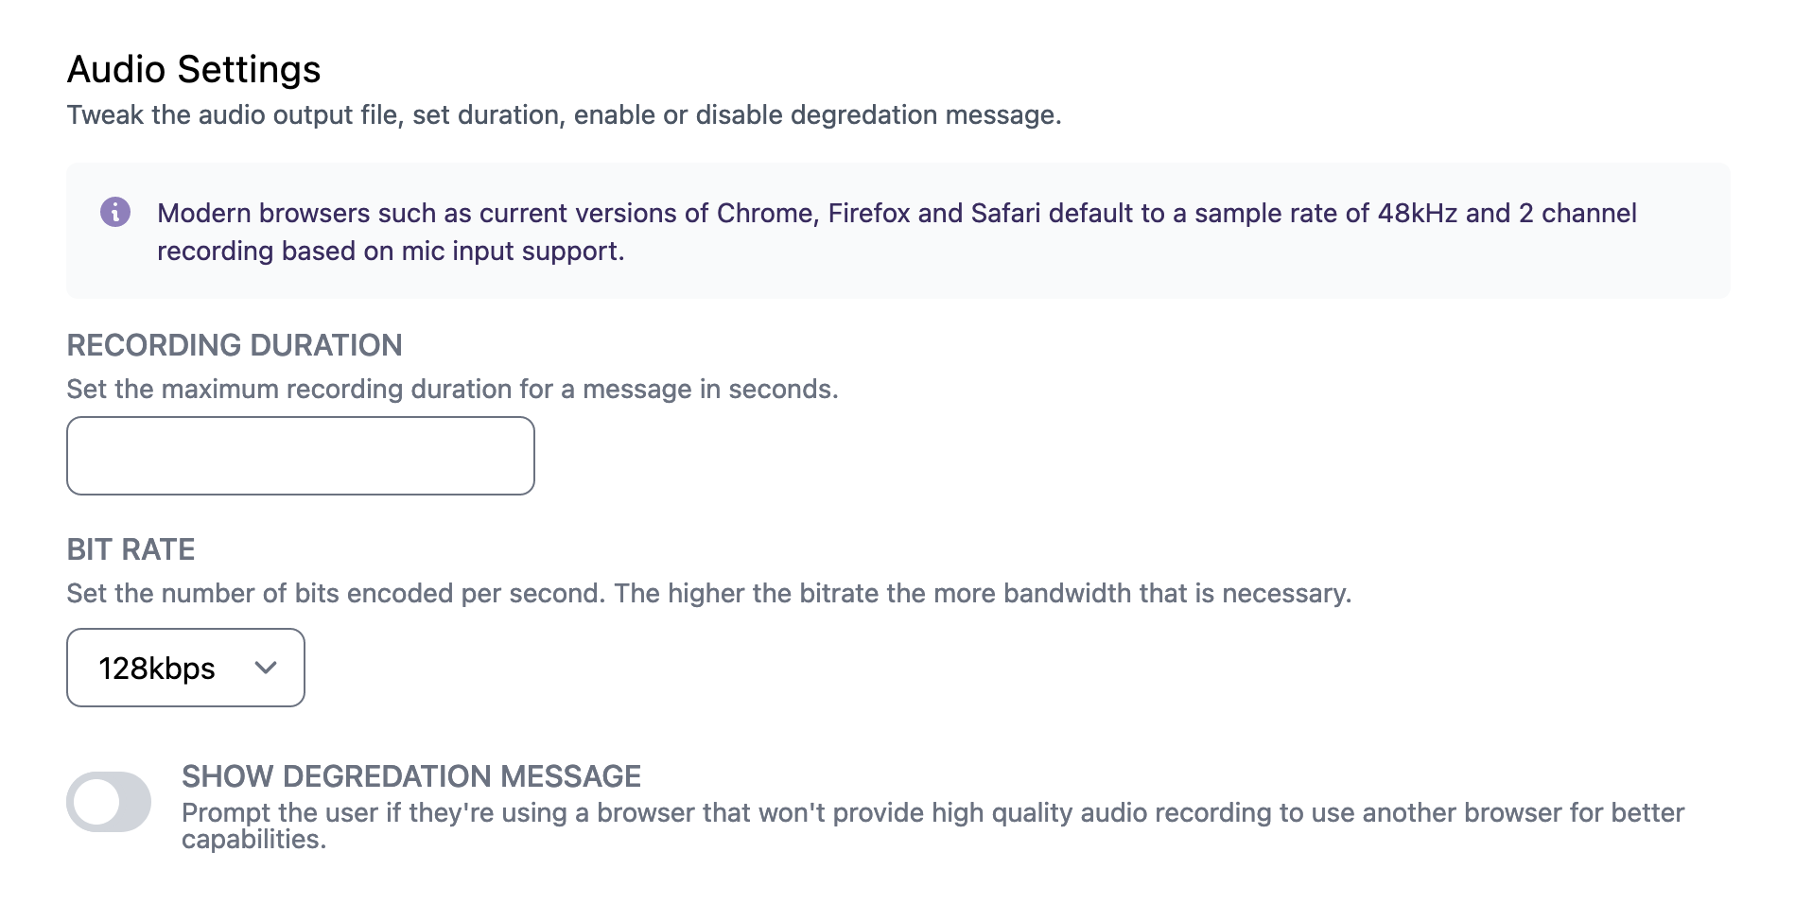Click the 'Modern browsers such as' notice text
This screenshot has height=904, width=1795.
click(x=314, y=214)
